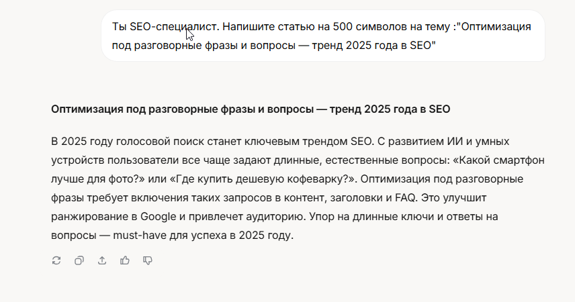The image size is (575, 302).
Task: Click the phrase "must-have" in the last line
Action: coord(140,236)
